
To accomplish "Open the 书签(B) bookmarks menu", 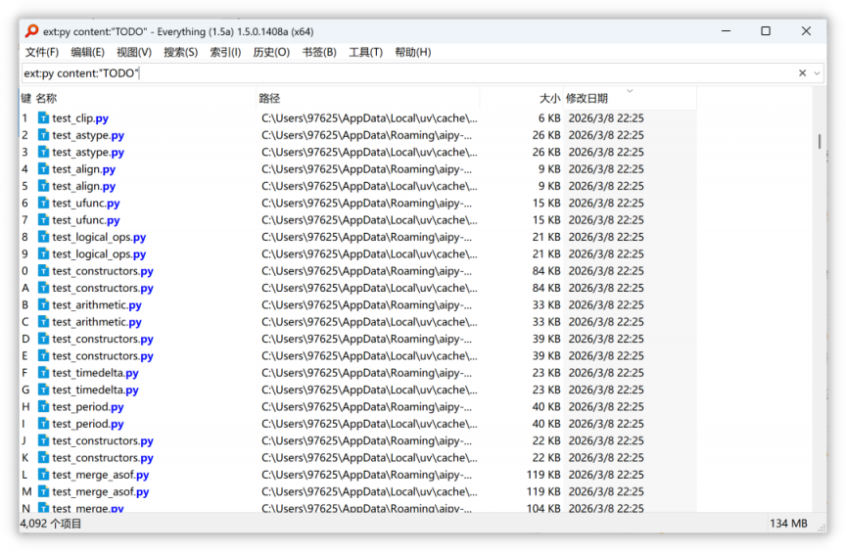I will [318, 52].
